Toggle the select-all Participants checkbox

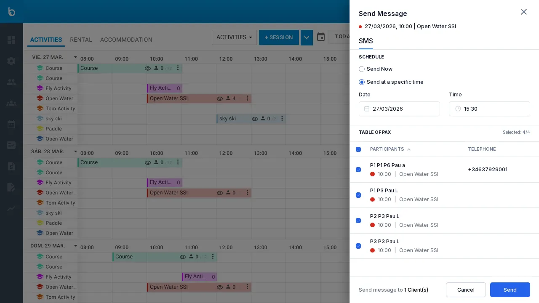(358, 149)
